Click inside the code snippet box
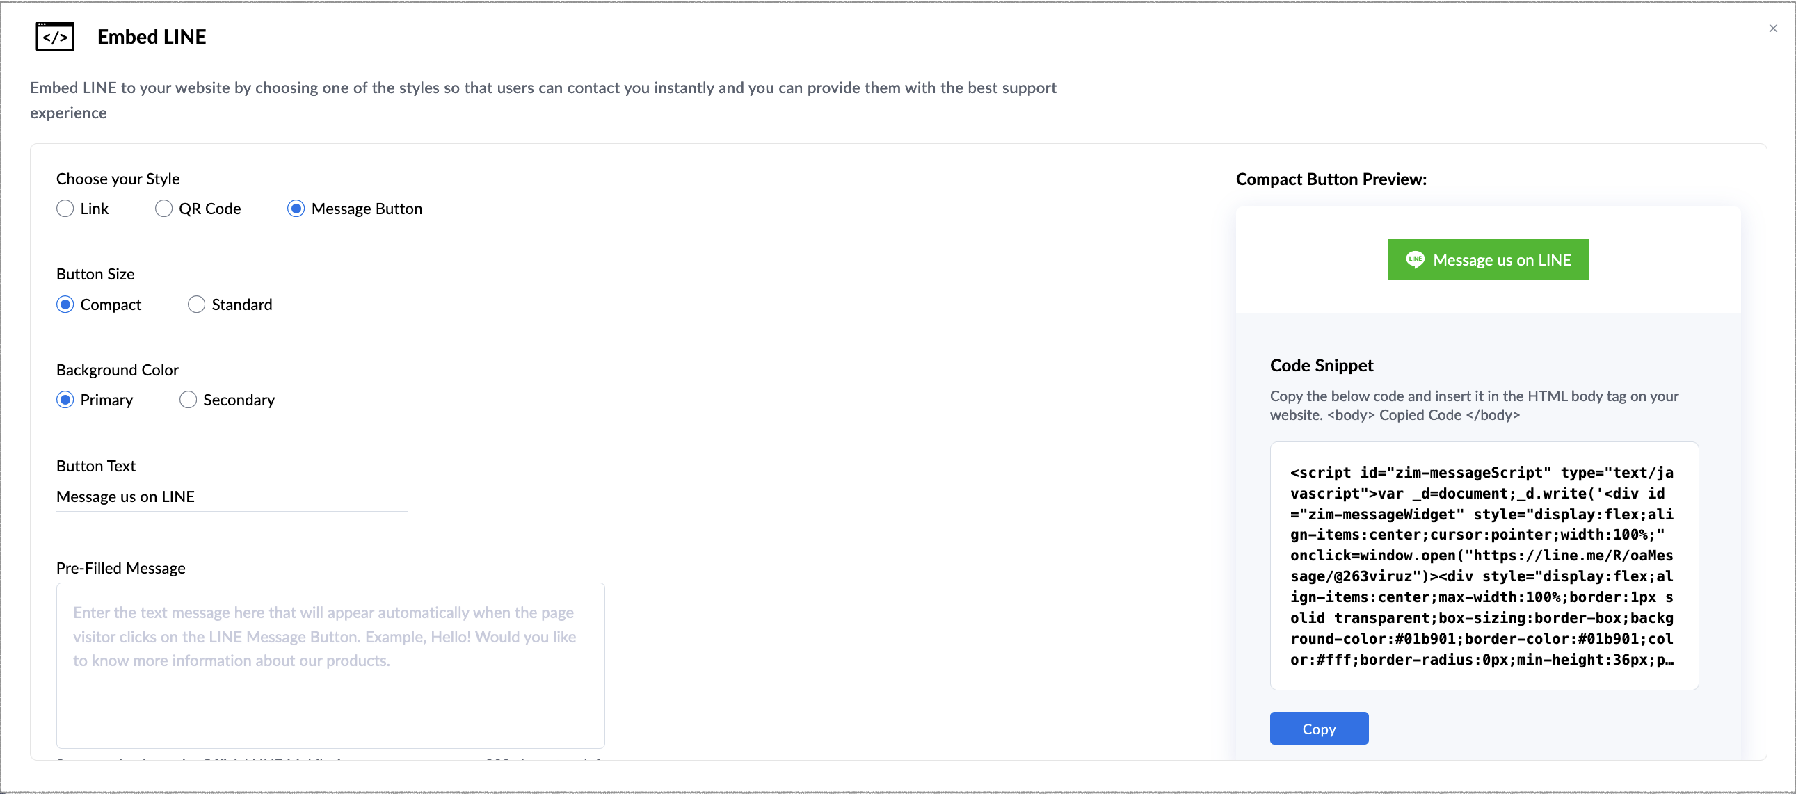The width and height of the screenshot is (1796, 794). 1483,565
